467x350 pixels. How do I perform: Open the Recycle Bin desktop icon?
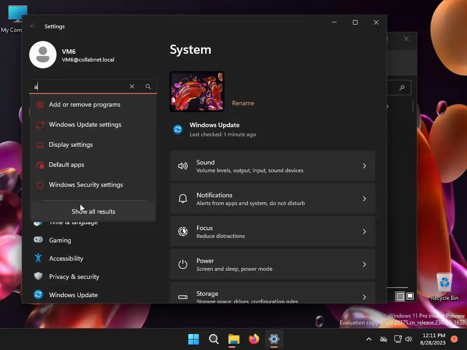444,287
